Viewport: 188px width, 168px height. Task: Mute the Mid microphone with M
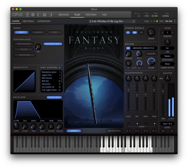click(136, 131)
